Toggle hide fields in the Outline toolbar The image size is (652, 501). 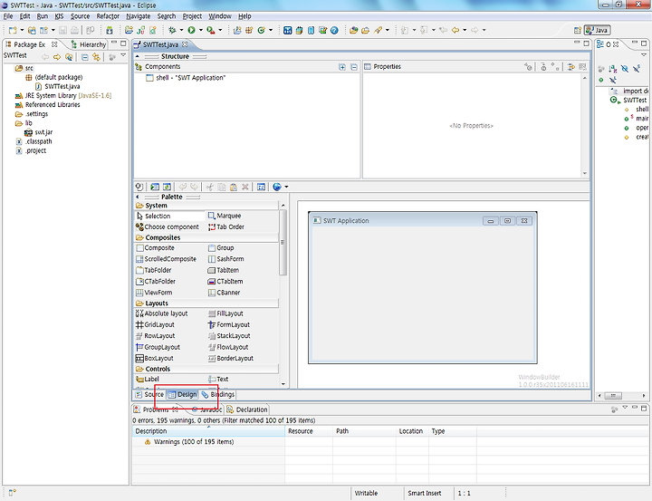click(x=625, y=69)
